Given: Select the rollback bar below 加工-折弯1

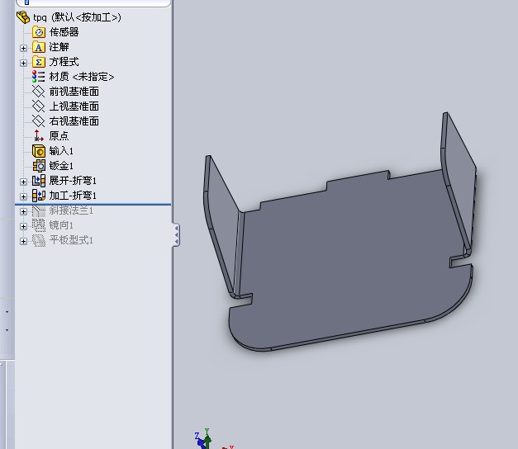Looking at the screenshot, I should click(93, 205).
